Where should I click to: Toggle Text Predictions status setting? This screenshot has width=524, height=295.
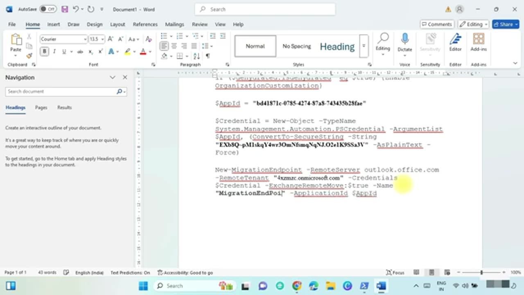pyautogui.click(x=130, y=272)
